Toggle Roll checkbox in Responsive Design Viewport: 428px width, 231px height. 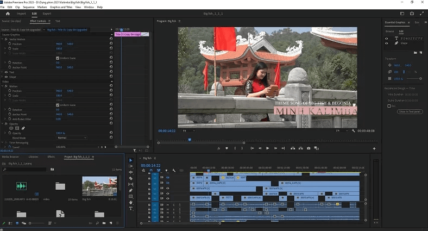tap(389, 106)
